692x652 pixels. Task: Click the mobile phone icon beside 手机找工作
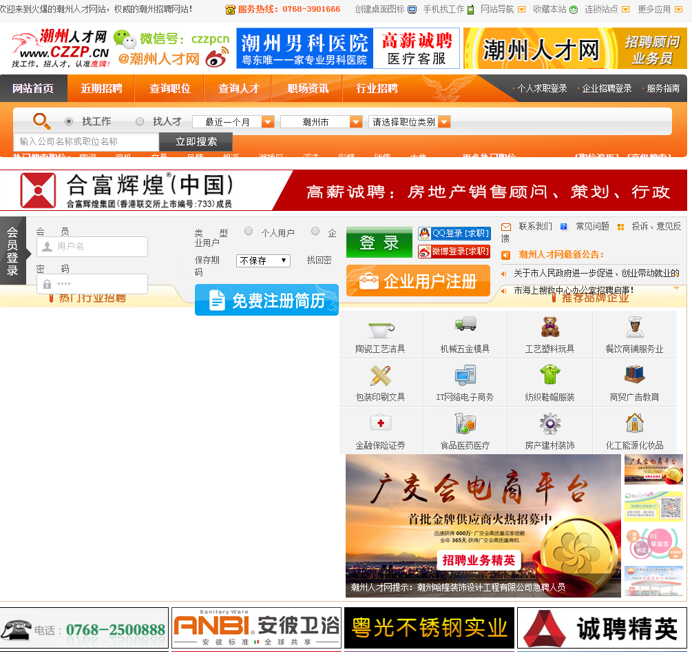pos(470,9)
